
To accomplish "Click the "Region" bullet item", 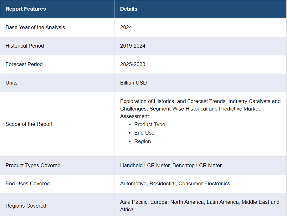I will click(142, 141).
